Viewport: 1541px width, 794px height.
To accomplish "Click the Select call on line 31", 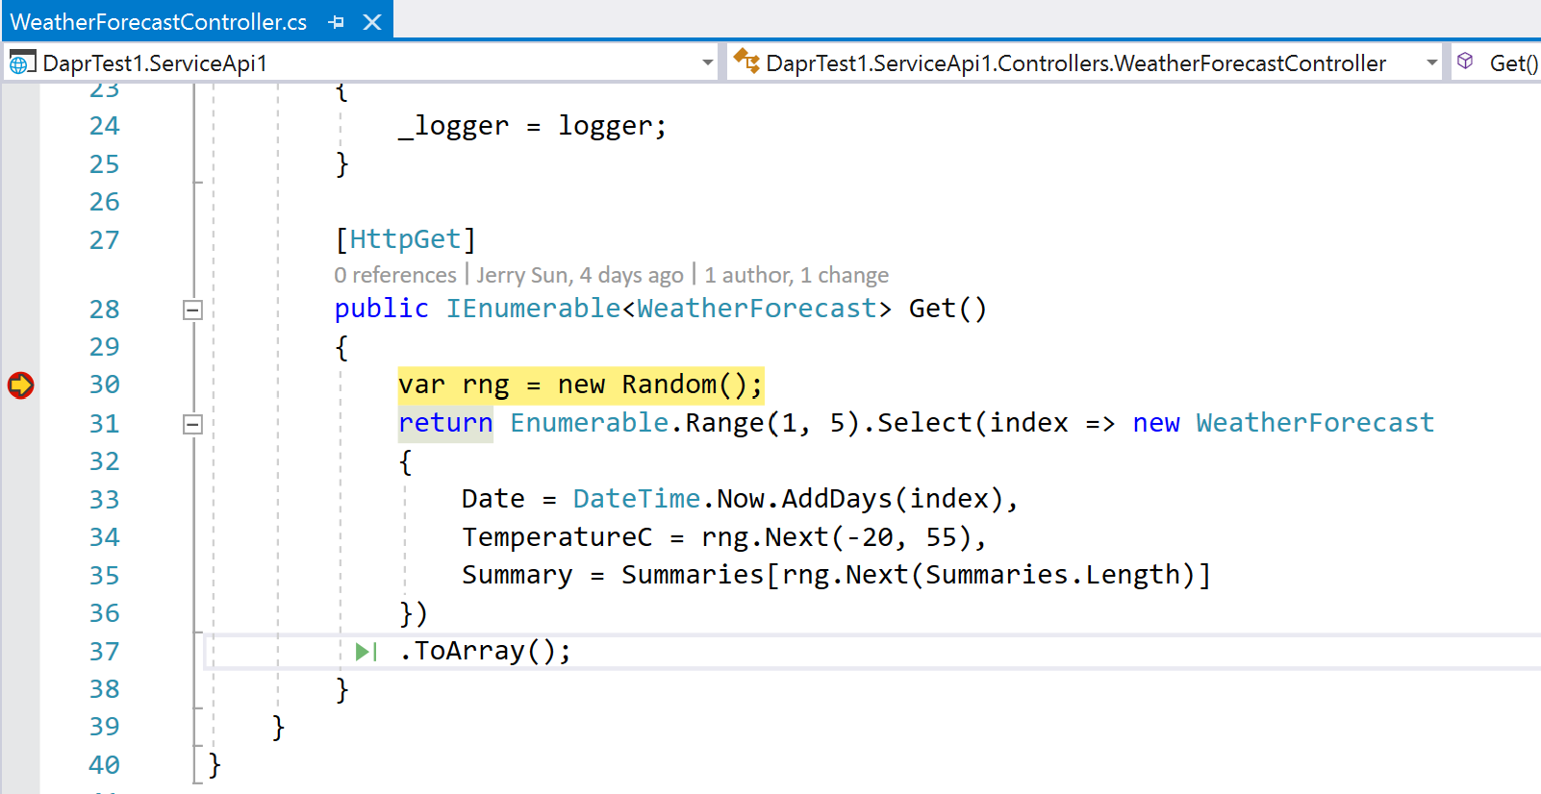I will coord(924,423).
